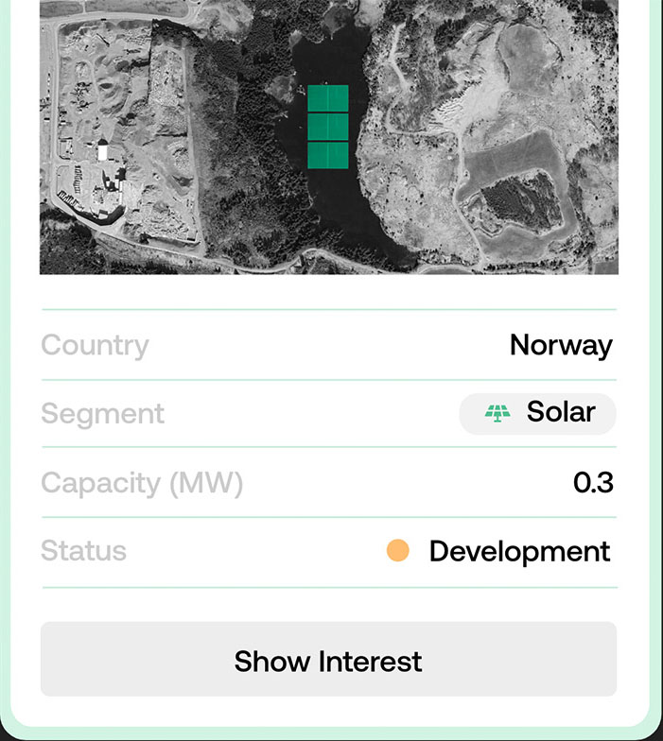Click the bottom green solar panel marker

[x=328, y=155]
